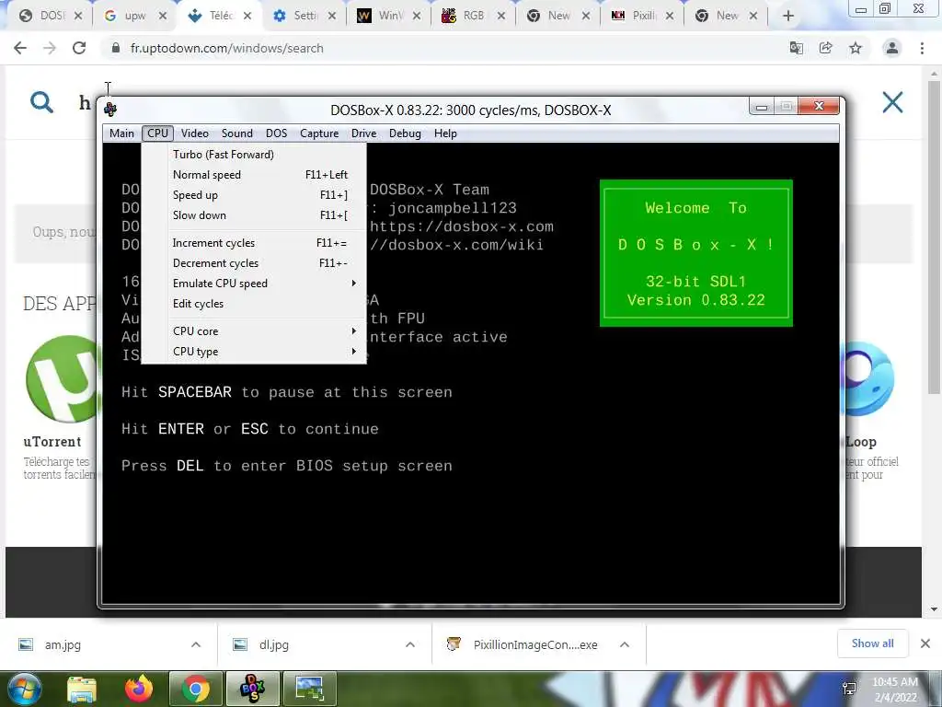Image resolution: width=942 pixels, height=707 pixels.
Task: Click the DOSBox-X title bar app icon
Action: point(110,110)
